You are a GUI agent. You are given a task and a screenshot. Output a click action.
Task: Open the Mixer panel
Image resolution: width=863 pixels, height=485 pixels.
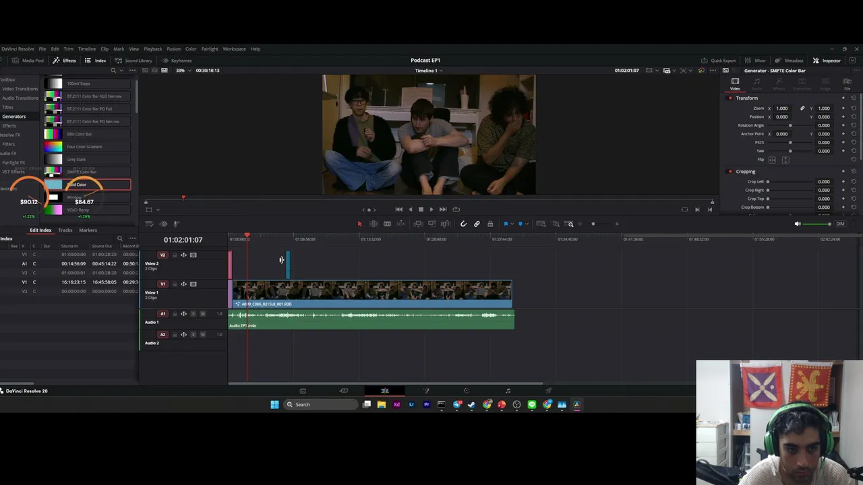755,61
